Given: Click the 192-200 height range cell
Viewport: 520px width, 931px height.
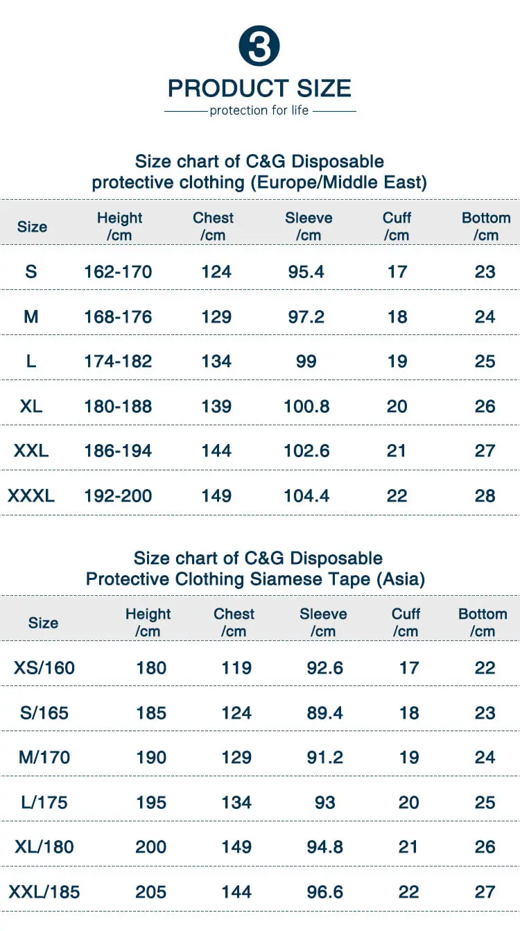Looking at the screenshot, I should [118, 496].
